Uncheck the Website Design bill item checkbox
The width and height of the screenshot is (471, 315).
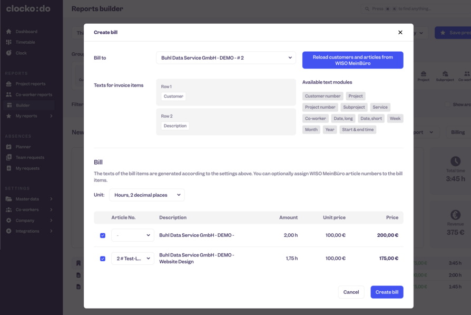103,259
